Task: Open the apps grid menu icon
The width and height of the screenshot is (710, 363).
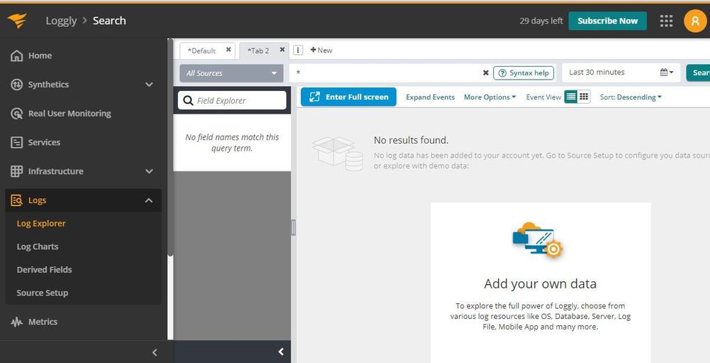Action: 666,21
